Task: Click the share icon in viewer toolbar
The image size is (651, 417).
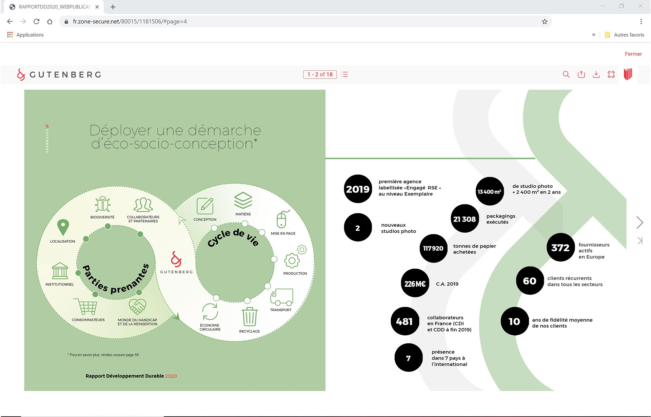Action: pyautogui.click(x=581, y=74)
